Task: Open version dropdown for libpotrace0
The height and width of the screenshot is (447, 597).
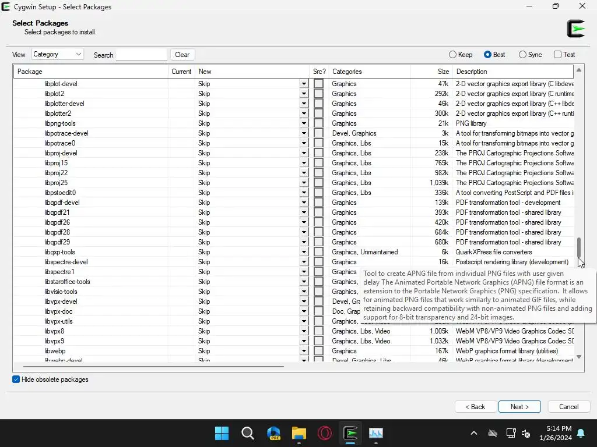Action: [x=304, y=143]
